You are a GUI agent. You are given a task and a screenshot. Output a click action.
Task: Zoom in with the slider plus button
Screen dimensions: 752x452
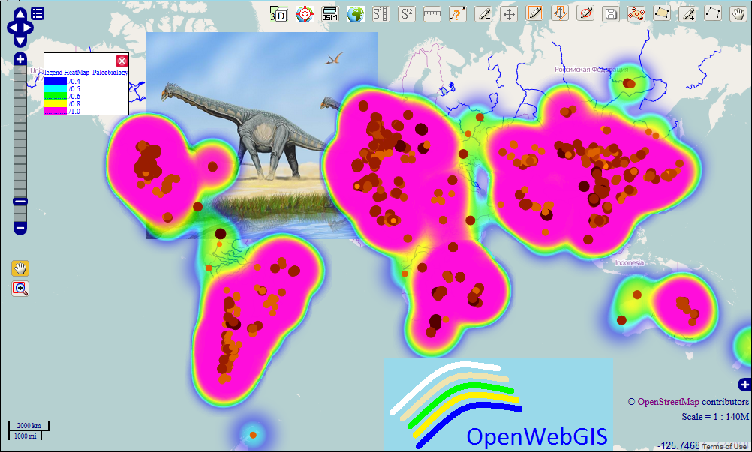pyautogui.click(x=20, y=59)
